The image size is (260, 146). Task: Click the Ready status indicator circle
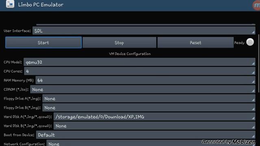250,42
